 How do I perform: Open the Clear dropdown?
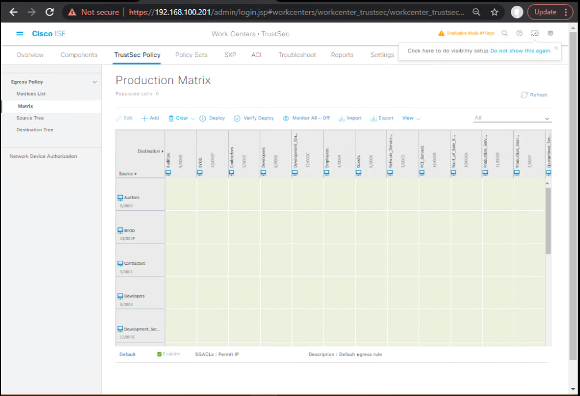tap(181, 119)
